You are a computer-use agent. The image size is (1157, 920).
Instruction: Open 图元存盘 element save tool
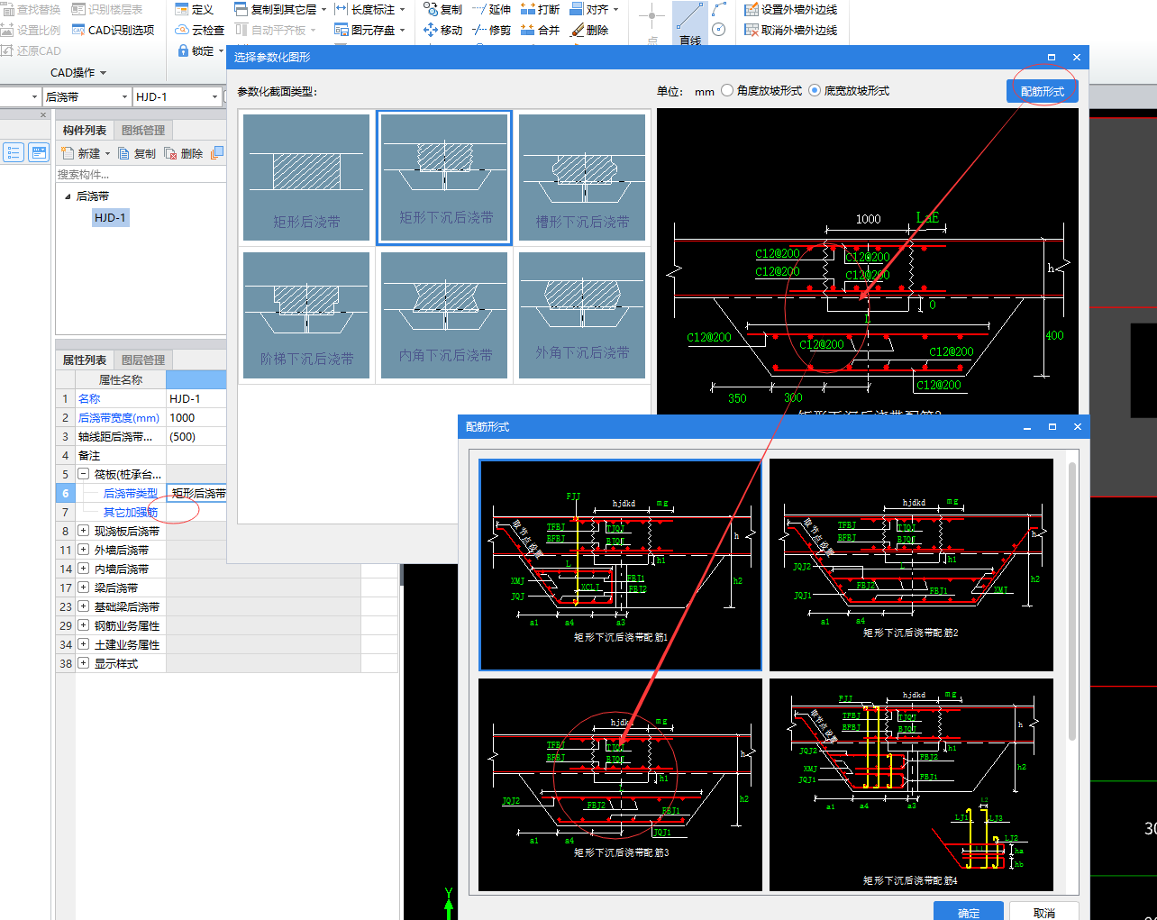[x=369, y=30]
